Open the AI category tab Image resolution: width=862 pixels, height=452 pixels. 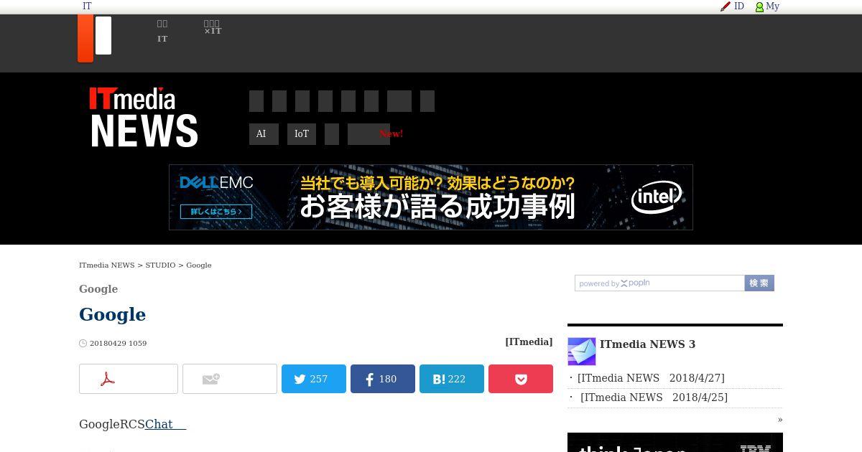pyautogui.click(x=264, y=134)
